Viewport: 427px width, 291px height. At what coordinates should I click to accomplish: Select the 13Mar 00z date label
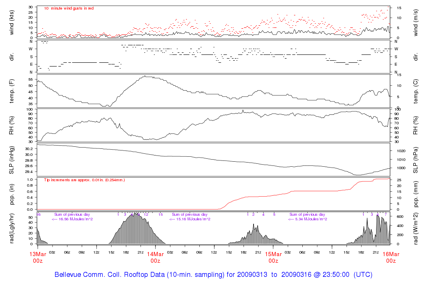38,257
